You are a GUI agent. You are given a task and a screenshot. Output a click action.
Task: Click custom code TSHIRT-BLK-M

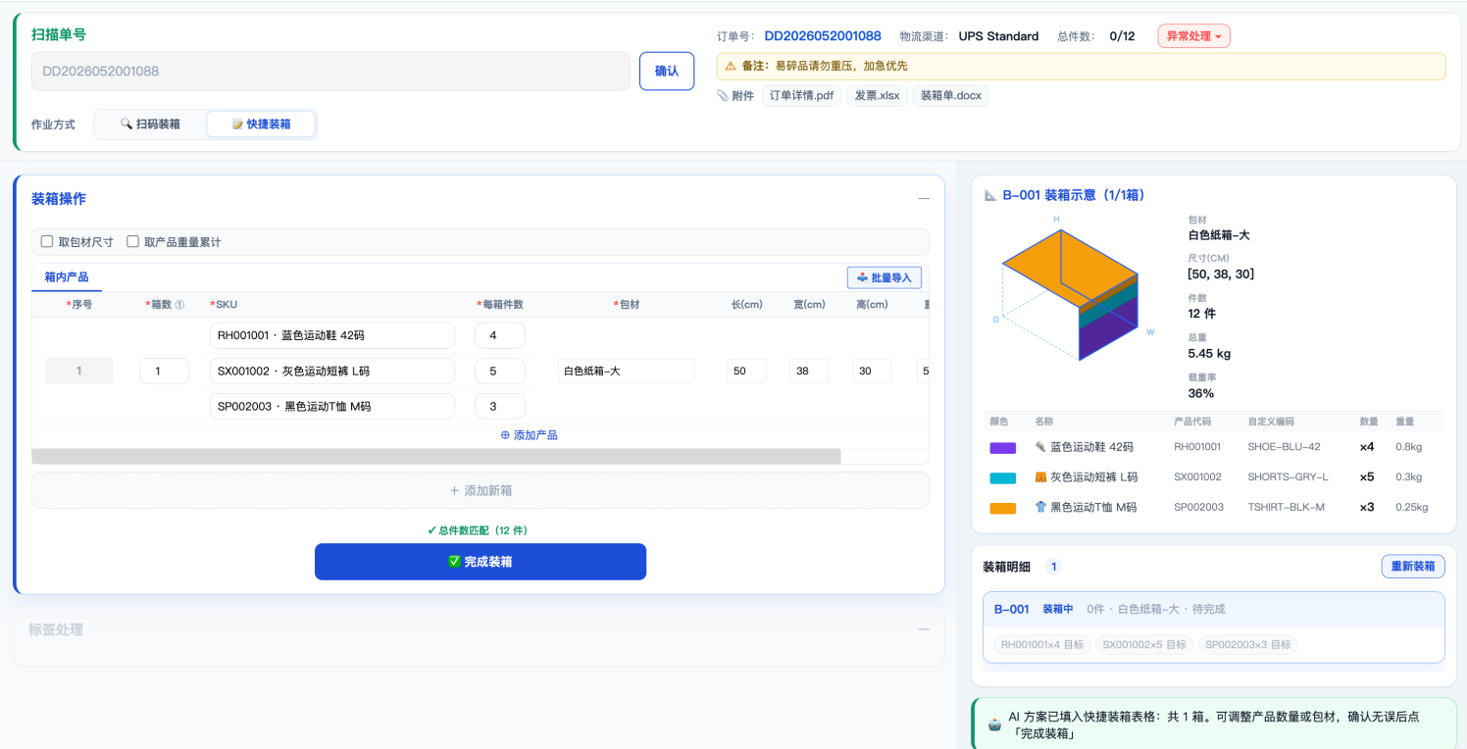[x=1286, y=508]
